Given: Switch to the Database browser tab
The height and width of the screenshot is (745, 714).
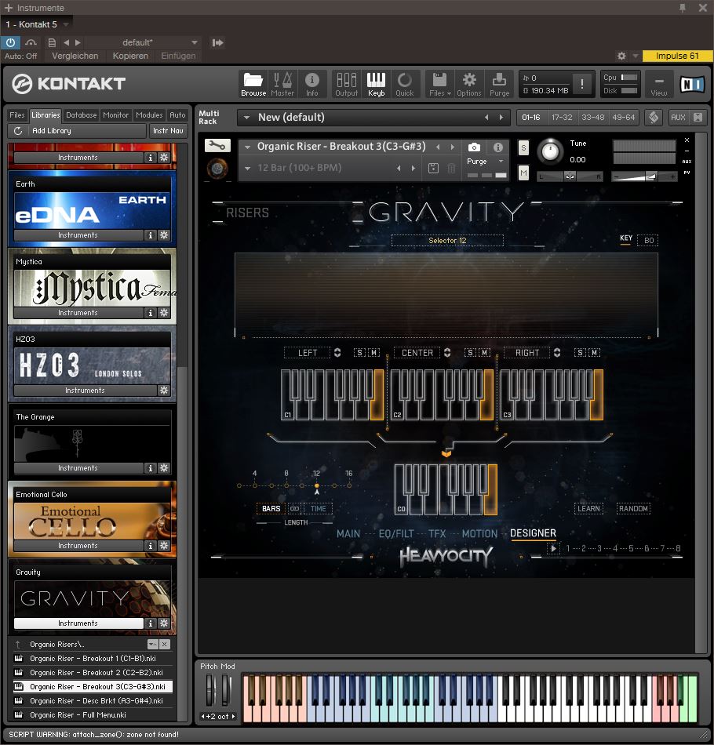Looking at the screenshot, I should point(82,115).
